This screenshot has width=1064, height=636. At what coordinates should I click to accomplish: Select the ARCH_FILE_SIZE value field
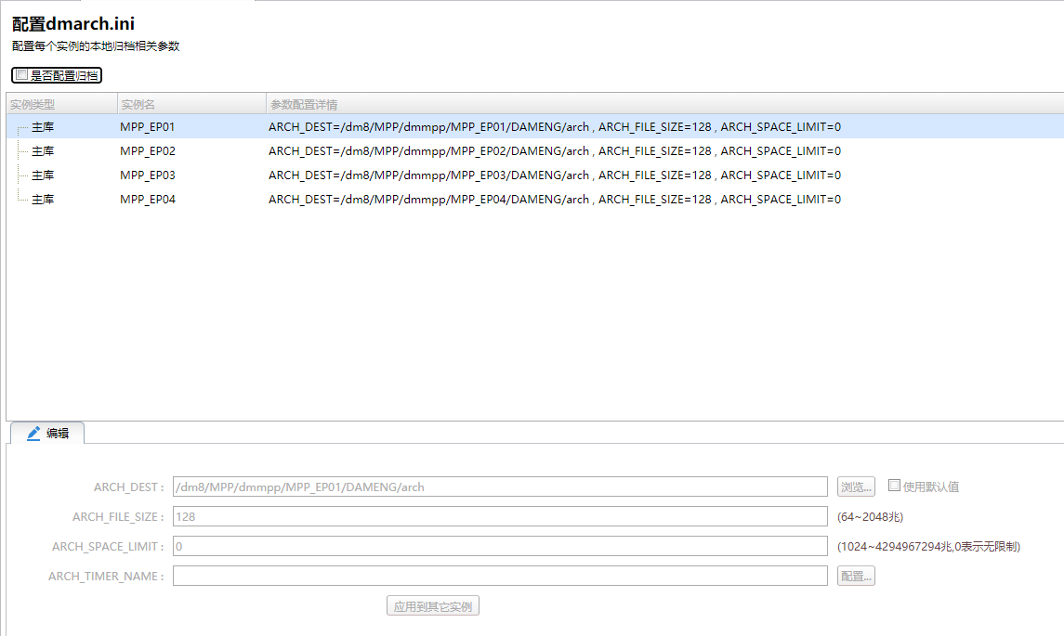tap(502, 516)
